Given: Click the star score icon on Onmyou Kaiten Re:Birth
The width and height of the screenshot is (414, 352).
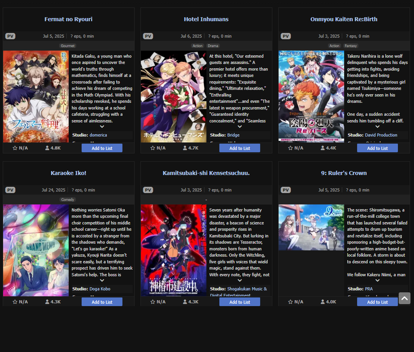Looking at the screenshot, I should click(x=290, y=148).
